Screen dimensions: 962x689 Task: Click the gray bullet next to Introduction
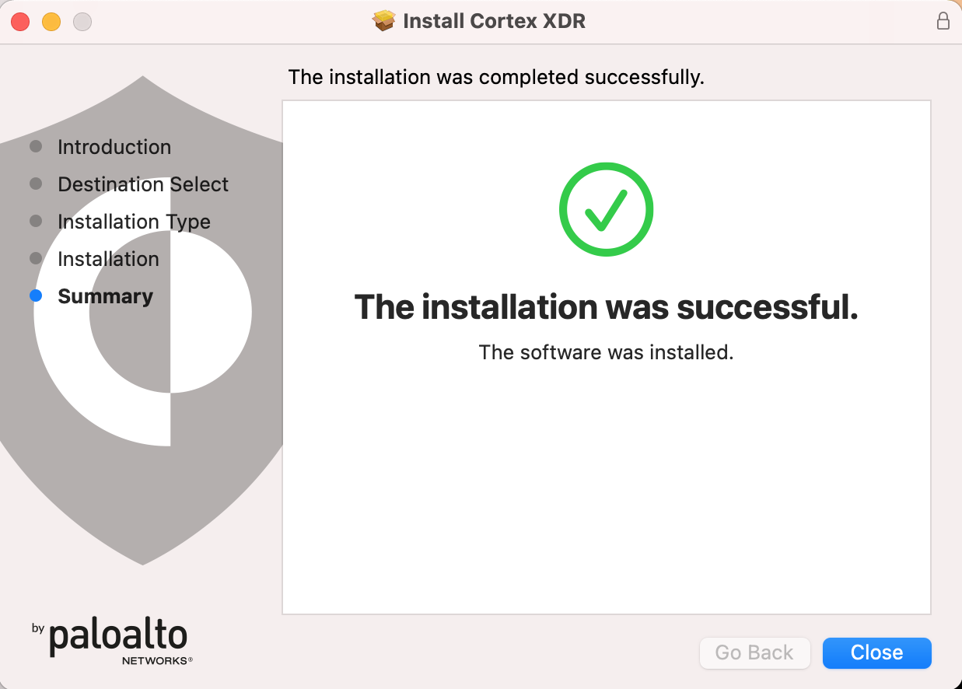[36, 146]
